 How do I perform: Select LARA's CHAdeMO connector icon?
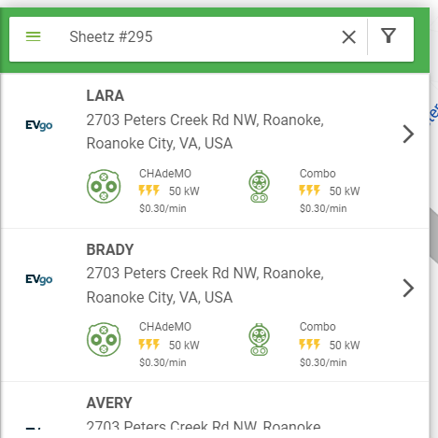coord(104,186)
